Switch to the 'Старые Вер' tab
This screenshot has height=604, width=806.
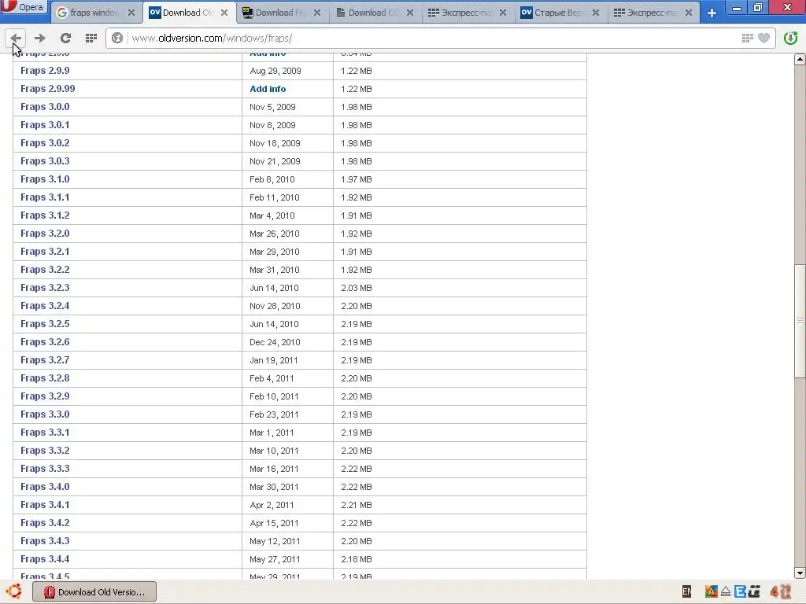pos(558,13)
